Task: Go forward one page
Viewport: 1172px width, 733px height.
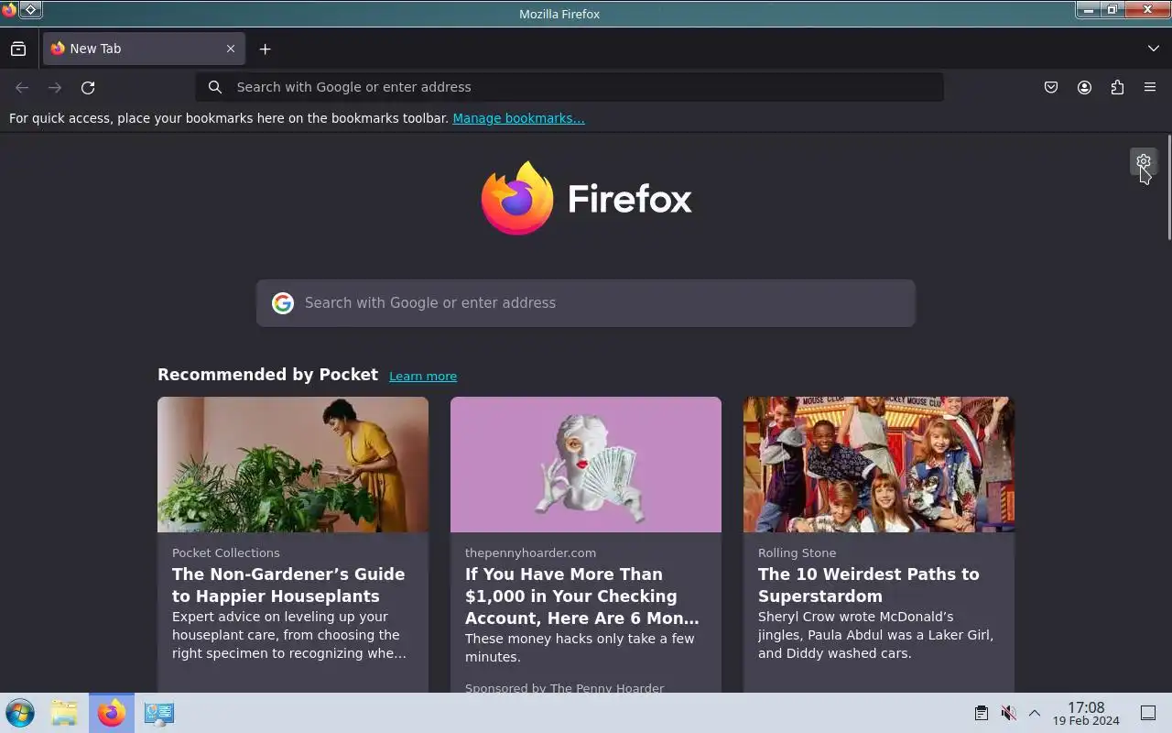Action: click(x=55, y=87)
